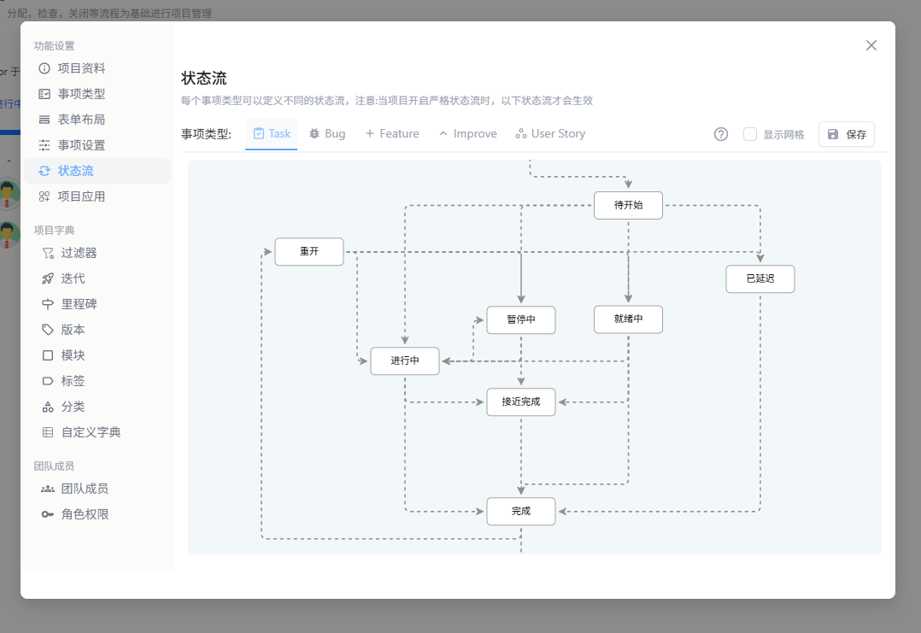921x633 pixels.
Task: Select the 进行中 state node
Action: point(405,360)
